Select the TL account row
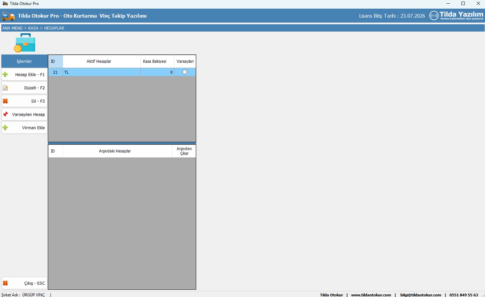This screenshot has height=297, width=485. (x=101, y=72)
